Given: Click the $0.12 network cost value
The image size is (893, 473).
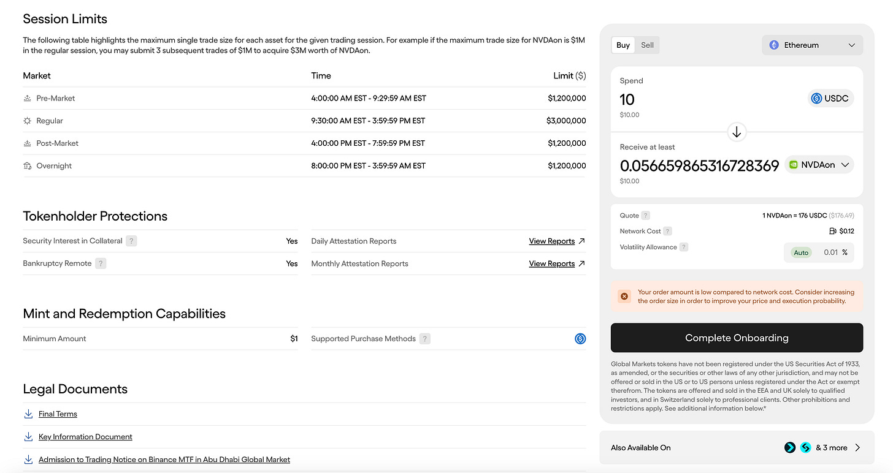Looking at the screenshot, I should (847, 231).
